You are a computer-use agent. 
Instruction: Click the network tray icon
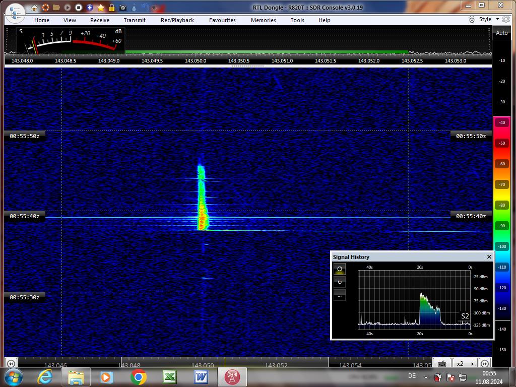pos(463,377)
